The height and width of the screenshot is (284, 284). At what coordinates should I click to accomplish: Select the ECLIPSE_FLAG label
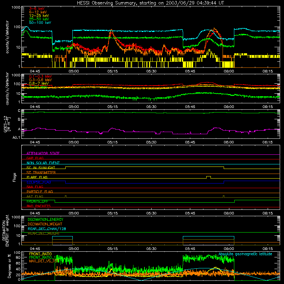point(39,182)
